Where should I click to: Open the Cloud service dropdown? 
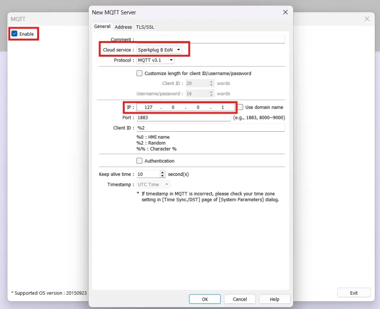pyautogui.click(x=178, y=49)
